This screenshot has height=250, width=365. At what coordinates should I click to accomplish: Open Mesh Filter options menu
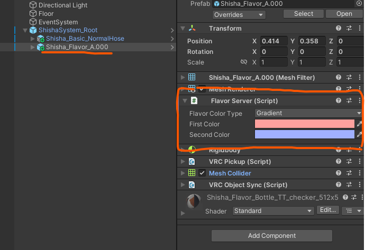pos(360,77)
